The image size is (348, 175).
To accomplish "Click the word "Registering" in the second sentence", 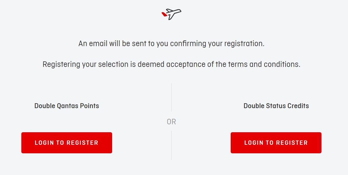I will 61,65.
